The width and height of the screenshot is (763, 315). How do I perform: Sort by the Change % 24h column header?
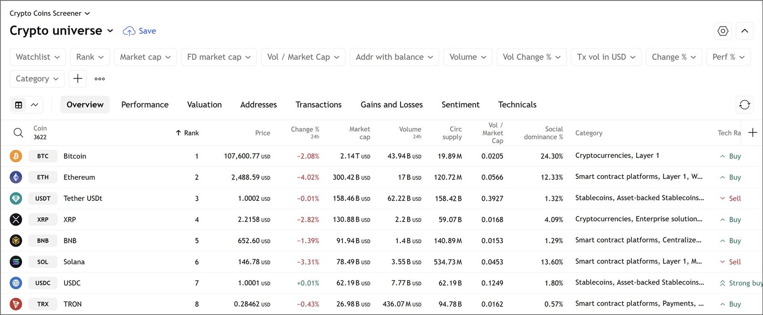305,133
